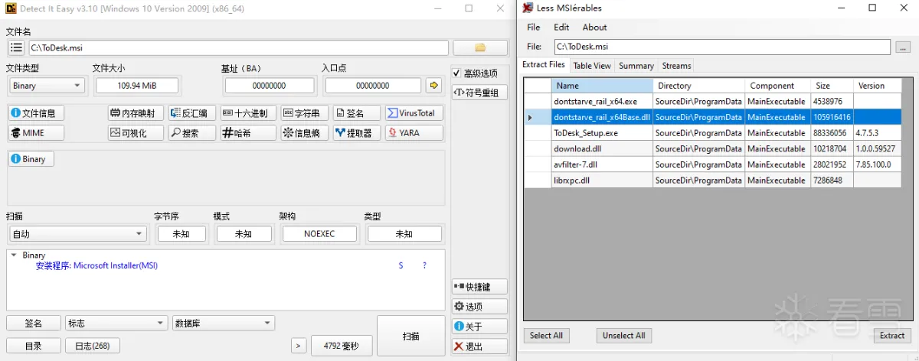Click the 符号重组 button
919x361 pixels.
(x=479, y=93)
